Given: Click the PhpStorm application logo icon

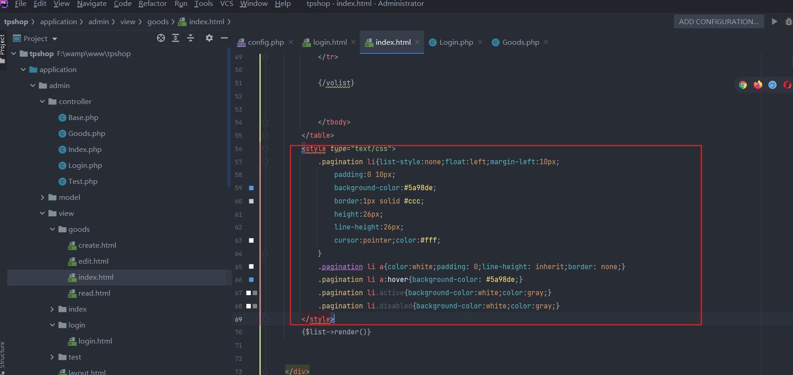Looking at the screenshot, I should (5, 4).
